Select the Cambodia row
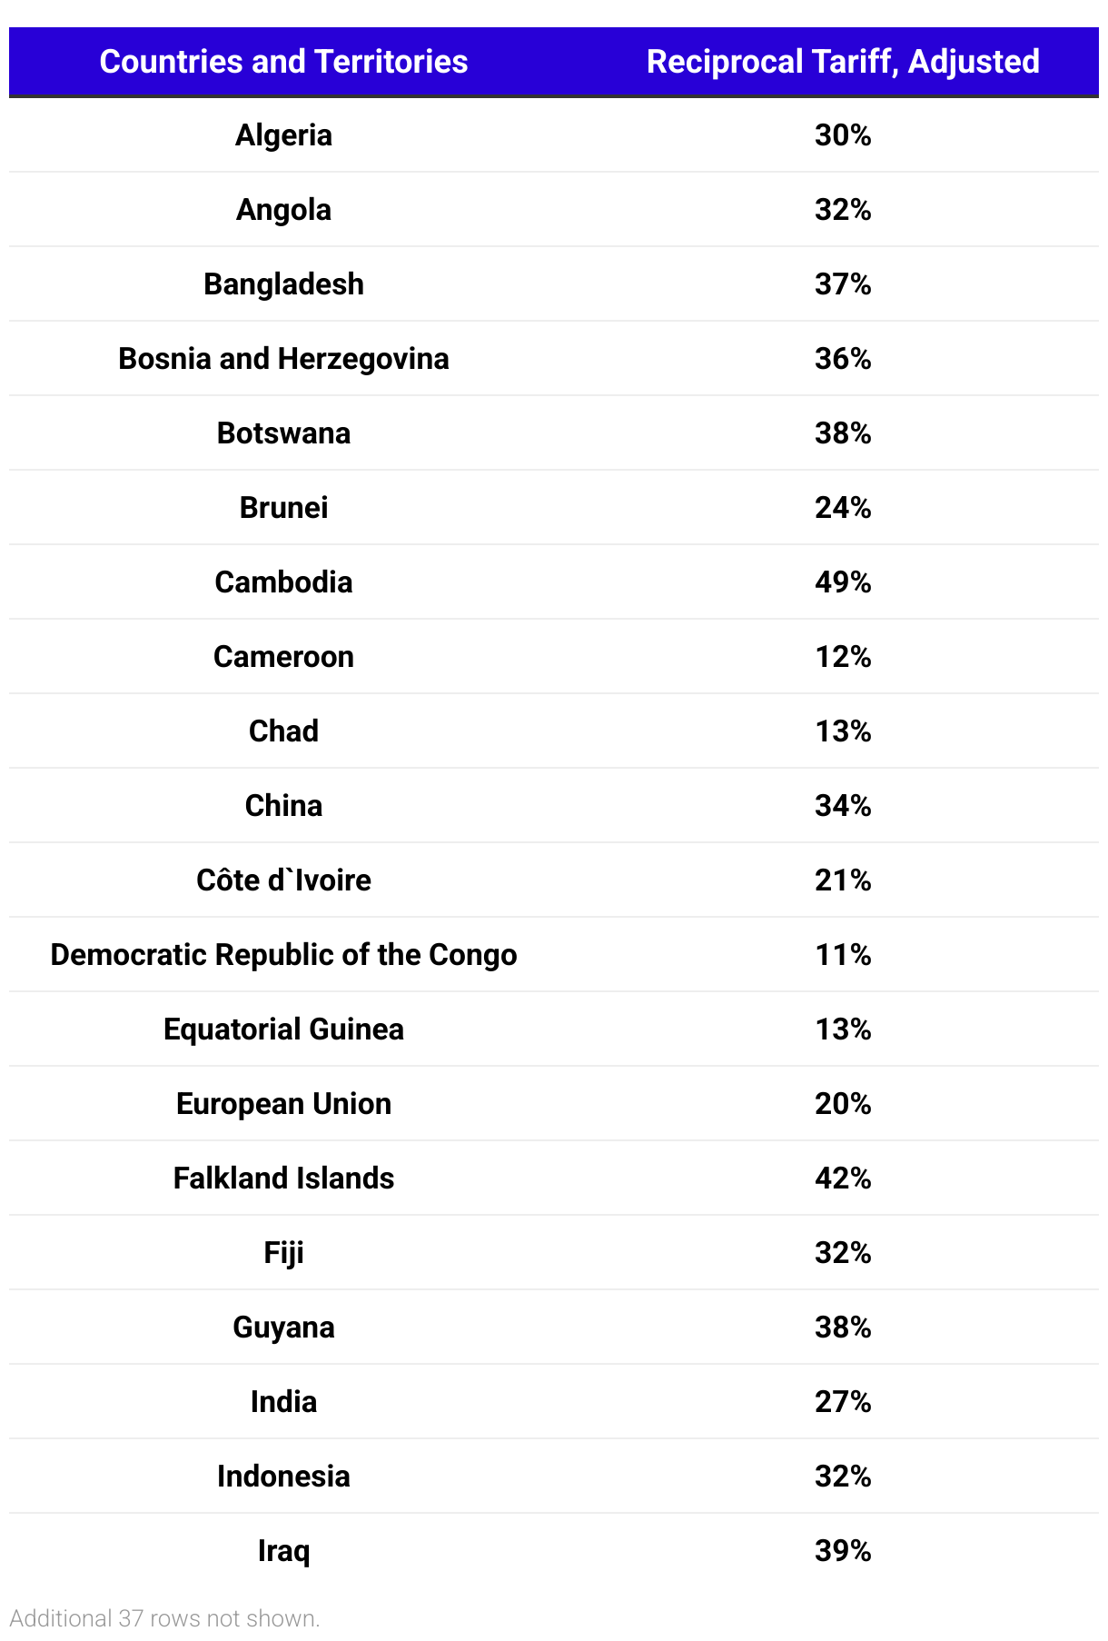The width and height of the screenshot is (1108, 1641). (x=554, y=582)
